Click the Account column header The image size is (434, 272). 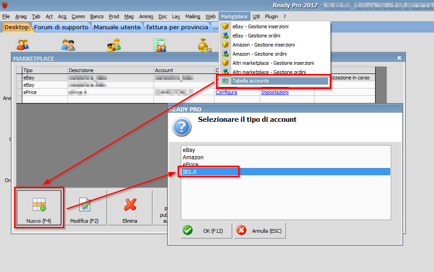(x=184, y=70)
